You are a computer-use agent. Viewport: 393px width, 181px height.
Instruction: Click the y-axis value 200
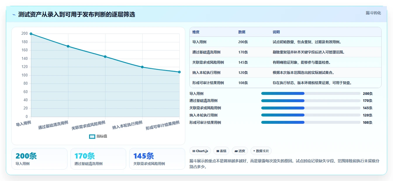click(x=25, y=34)
